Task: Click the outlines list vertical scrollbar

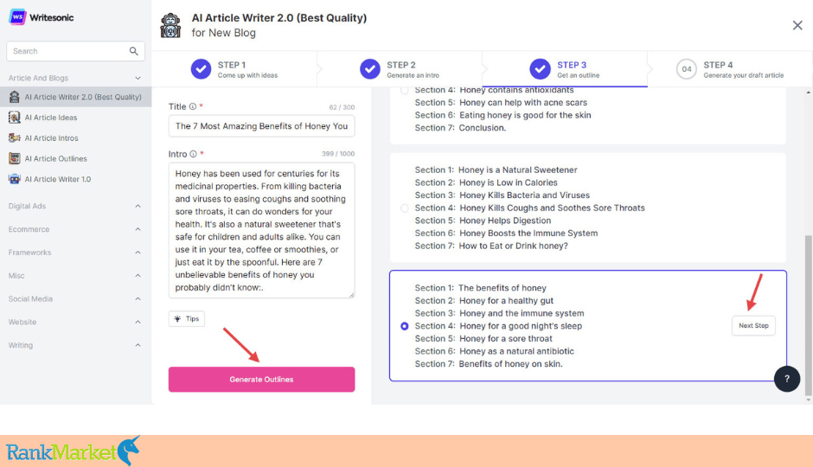Action: (809, 315)
